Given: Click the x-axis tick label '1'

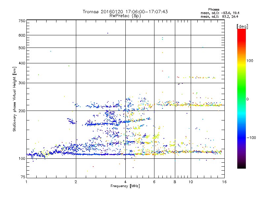Looking at the screenshot, I should click(x=26, y=182).
